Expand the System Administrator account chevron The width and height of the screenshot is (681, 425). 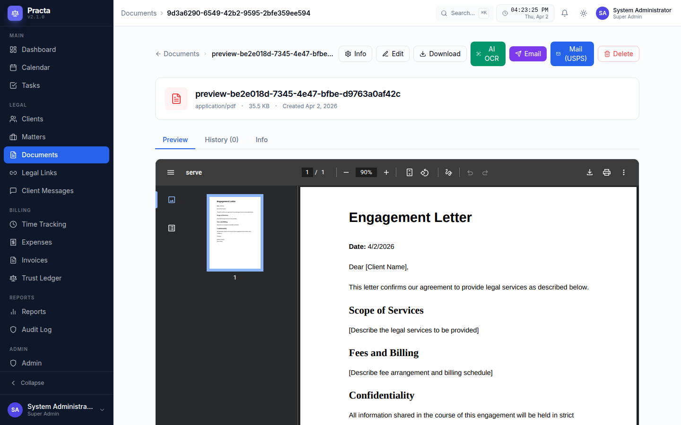coord(102,410)
